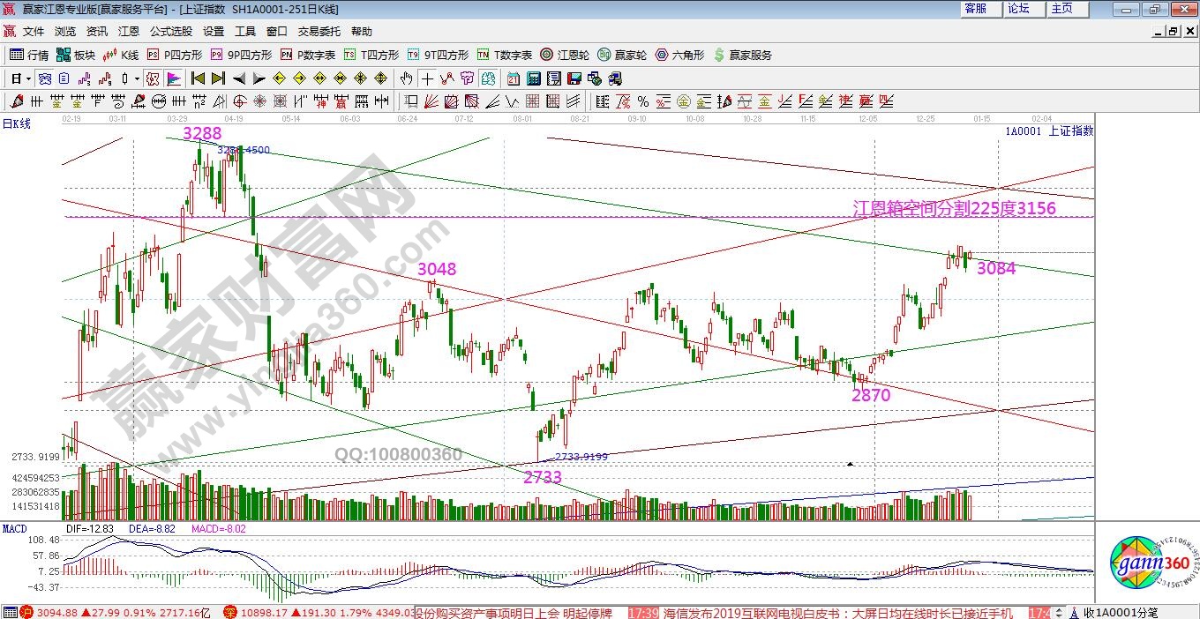This screenshot has width=1200, height=619.
Task: Click the 赢家服务 toolbar link
Action: (742, 55)
